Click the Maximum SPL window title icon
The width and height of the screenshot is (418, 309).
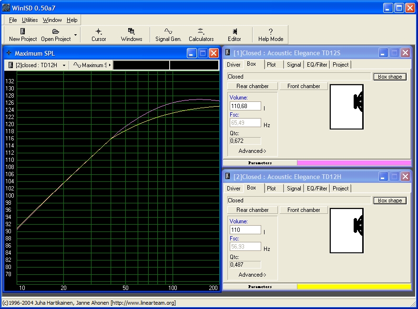[x=9, y=53]
